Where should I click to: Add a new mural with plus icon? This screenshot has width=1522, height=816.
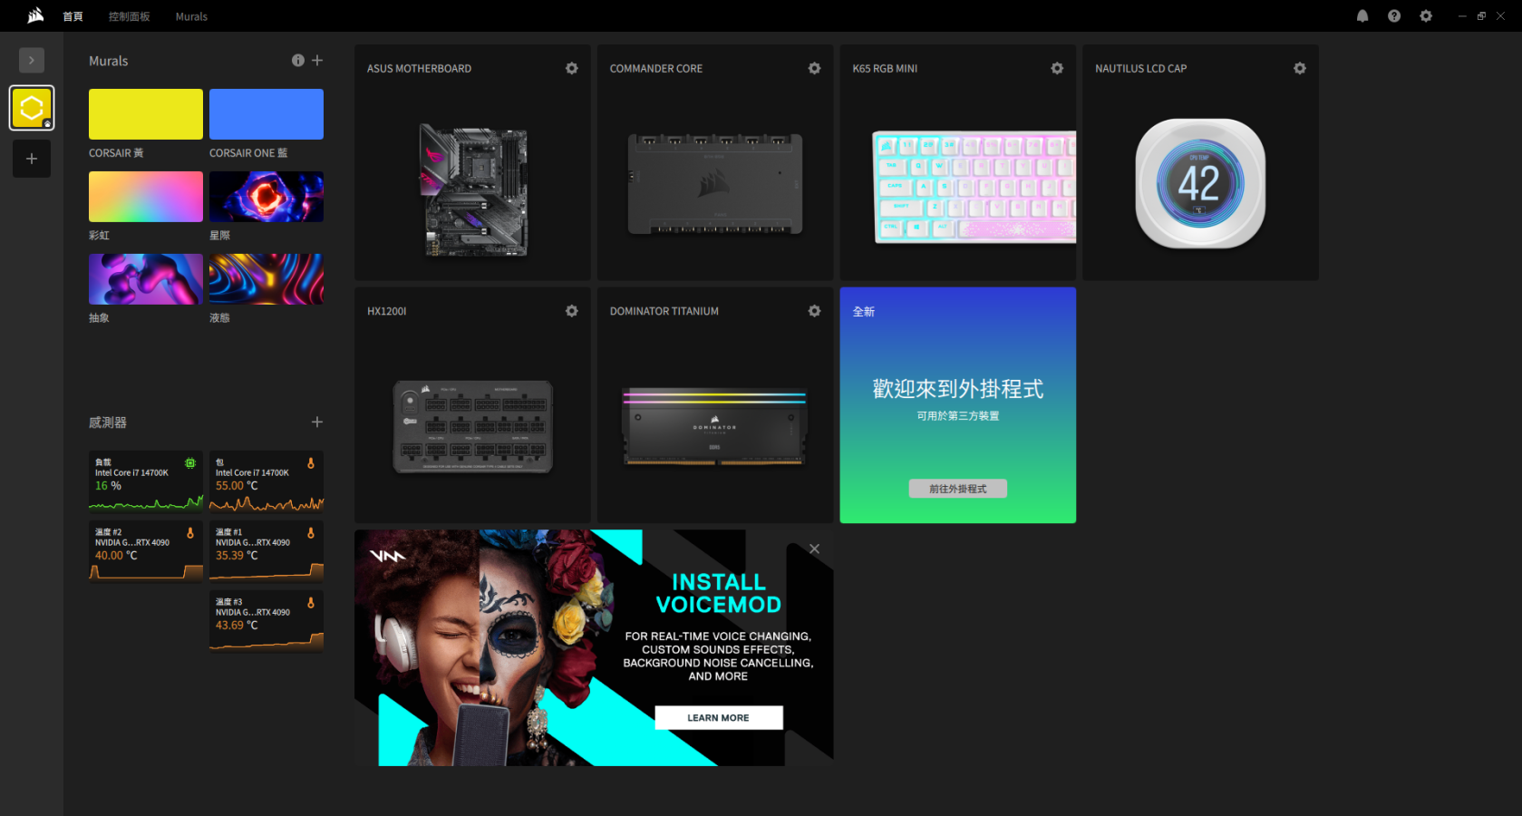[x=317, y=60]
